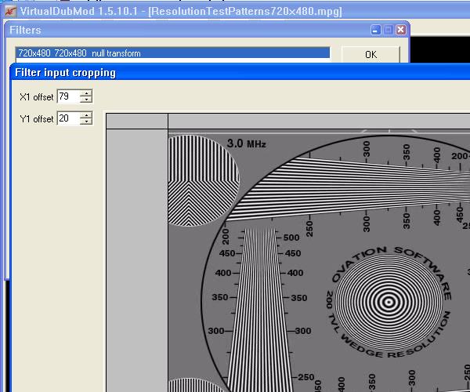The width and height of the screenshot is (470, 392).
Task: Minimize the Filters dialog window
Action: pos(375,30)
